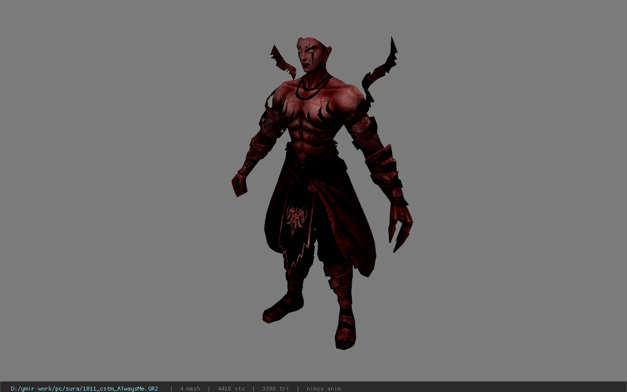This screenshot has width=627, height=392.
Task: Click the GR2 file path in status bar
Action: [x=84, y=389]
